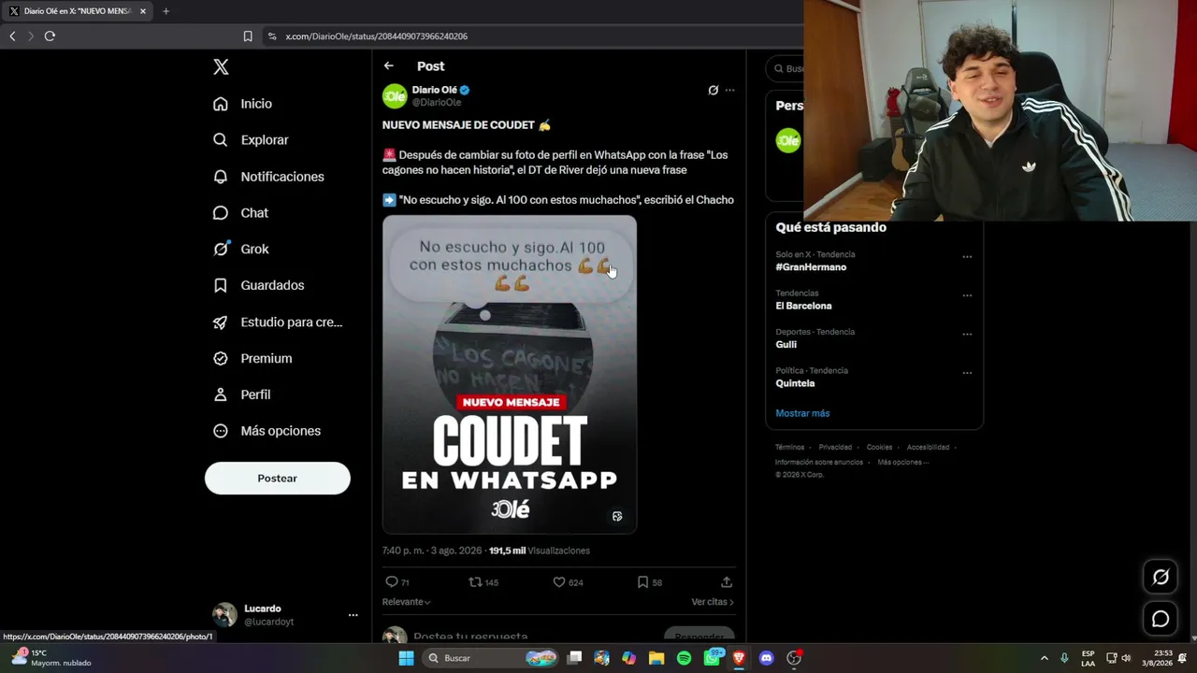Open the Gulli trend
The image size is (1197, 673).
[x=786, y=345]
